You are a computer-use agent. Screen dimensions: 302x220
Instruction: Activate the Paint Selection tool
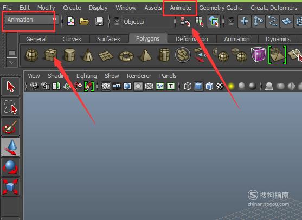10,127
